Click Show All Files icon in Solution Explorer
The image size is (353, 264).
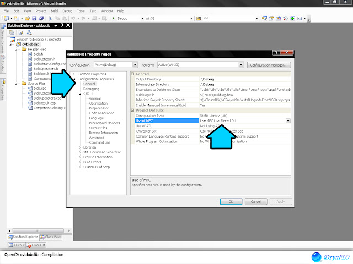[x=20, y=33]
